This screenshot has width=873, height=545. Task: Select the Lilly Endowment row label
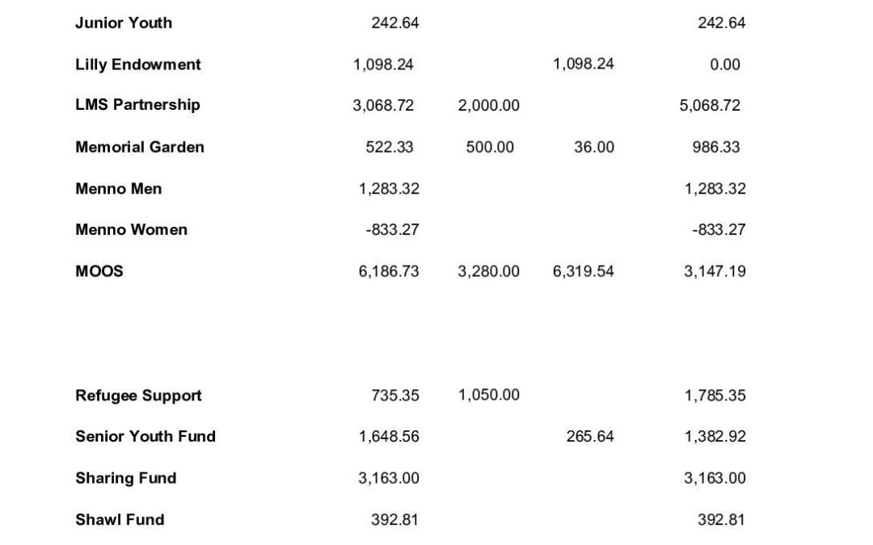pos(138,65)
